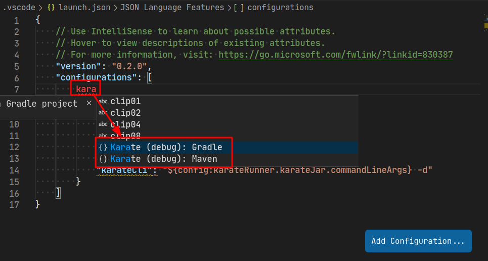Click the abc icon beside clip02
The image size is (488, 261).
(103, 113)
